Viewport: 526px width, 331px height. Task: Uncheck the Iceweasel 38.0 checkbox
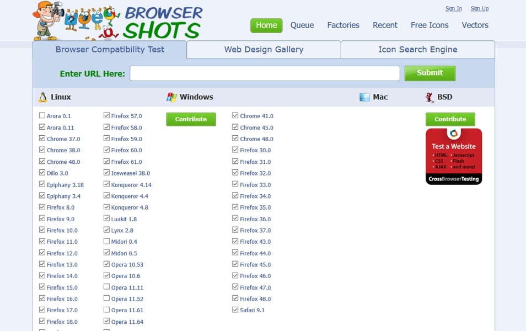point(106,173)
